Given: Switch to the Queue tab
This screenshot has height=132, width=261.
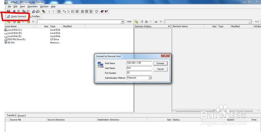Looking at the screenshot, I should (x=21, y=116).
